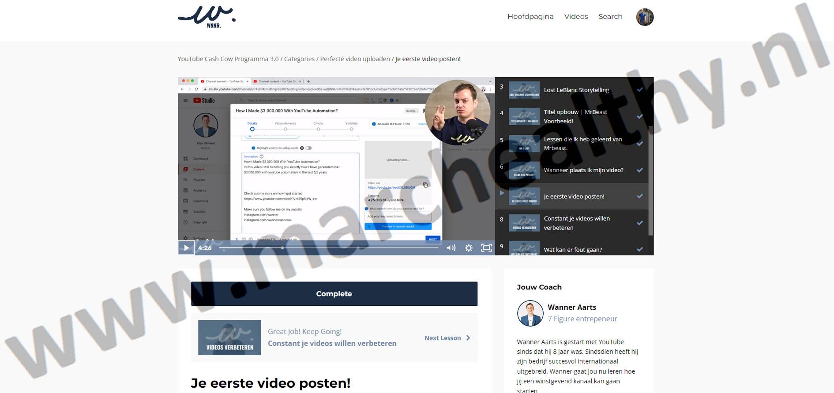
Task: Open YouTube Cash Cow Programma 3.0 breadcrumb
Action: (228, 59)
